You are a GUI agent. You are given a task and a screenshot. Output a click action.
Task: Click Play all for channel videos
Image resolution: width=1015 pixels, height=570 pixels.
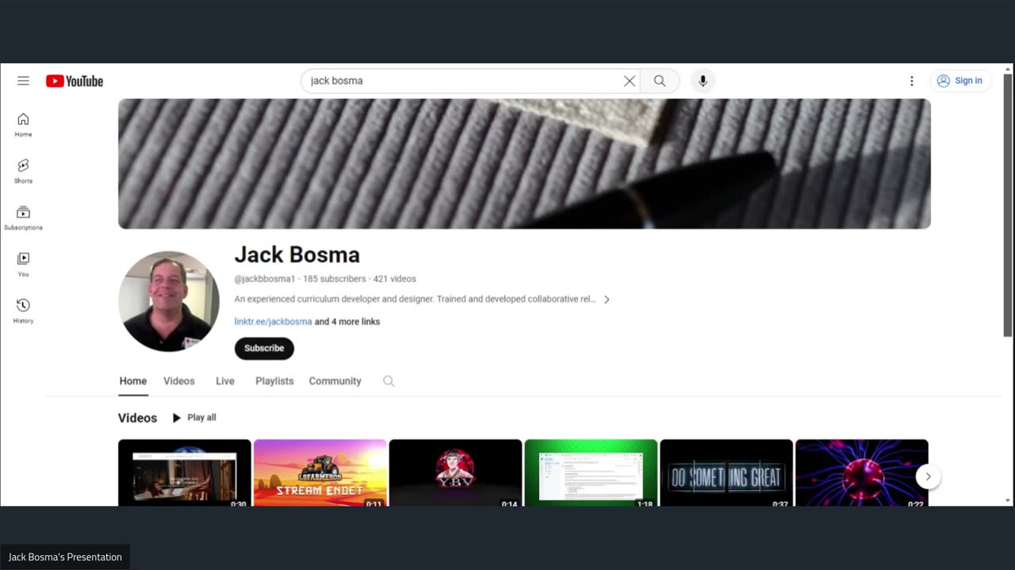pos(194,417)
